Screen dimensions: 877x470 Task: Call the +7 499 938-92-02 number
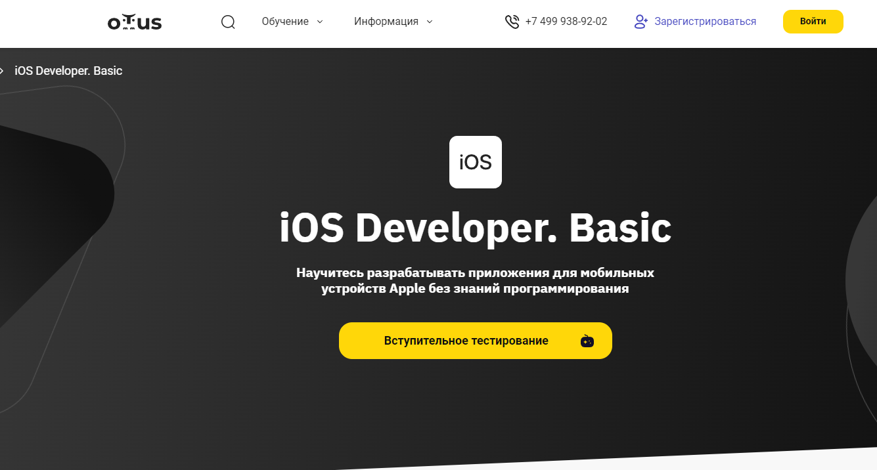(x=566, y=22)
